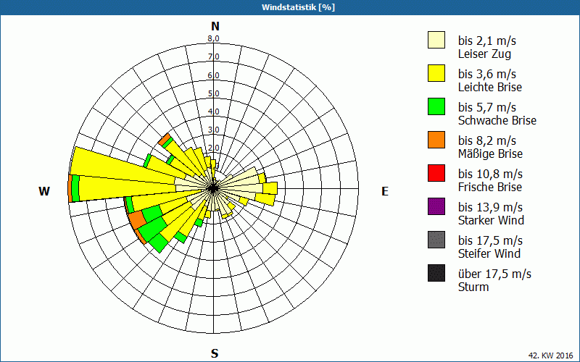Click the '8,0' radial axis value
580x362 pixels.
(213, 39)
